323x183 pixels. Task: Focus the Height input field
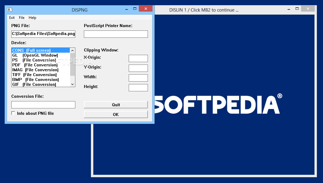[138, 88]
